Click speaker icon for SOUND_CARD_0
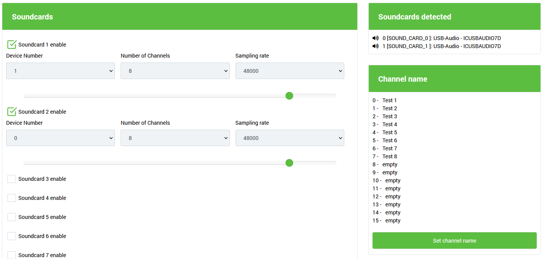Screen dimensions: 547x259 [376, 38]
